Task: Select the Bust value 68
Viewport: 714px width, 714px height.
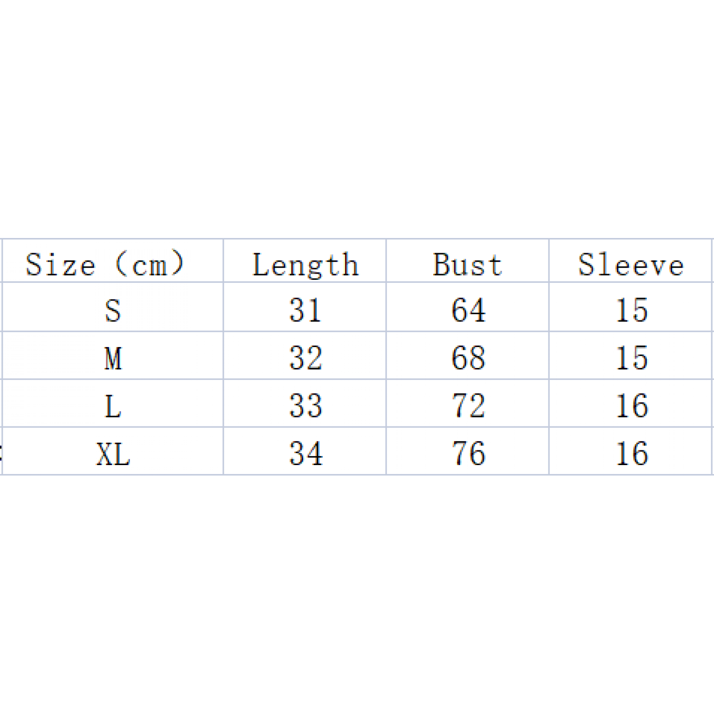Action: point(468,358)
